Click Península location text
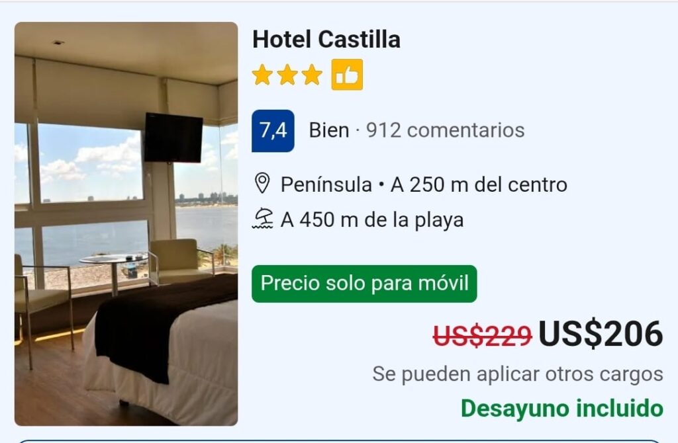The image size is (678, 443). (x=326, y=184)
